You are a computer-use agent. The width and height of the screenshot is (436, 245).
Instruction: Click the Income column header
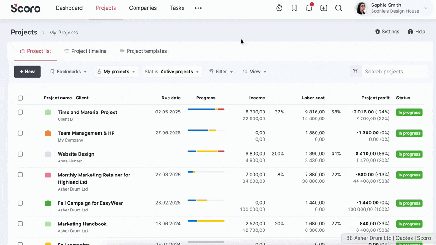click(x=257, y=98)
